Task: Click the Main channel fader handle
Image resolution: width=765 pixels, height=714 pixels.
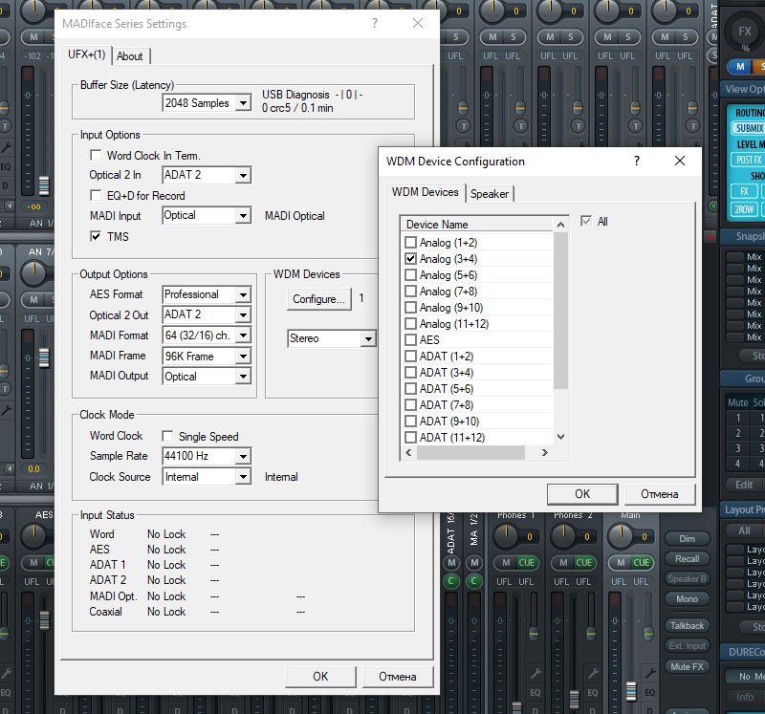Action: point(631,691)
